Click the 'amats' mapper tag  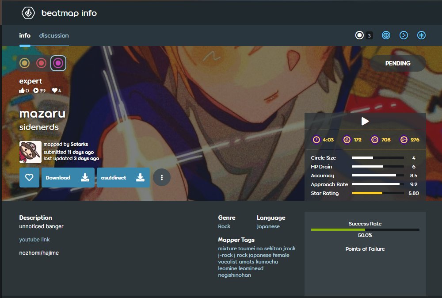[246, 262]
